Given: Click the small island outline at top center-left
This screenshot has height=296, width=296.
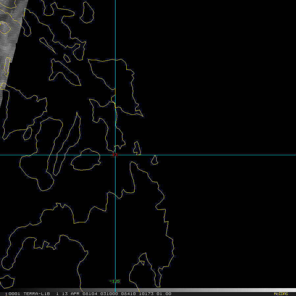Looking at the screenshot, I should coord(88,12).
